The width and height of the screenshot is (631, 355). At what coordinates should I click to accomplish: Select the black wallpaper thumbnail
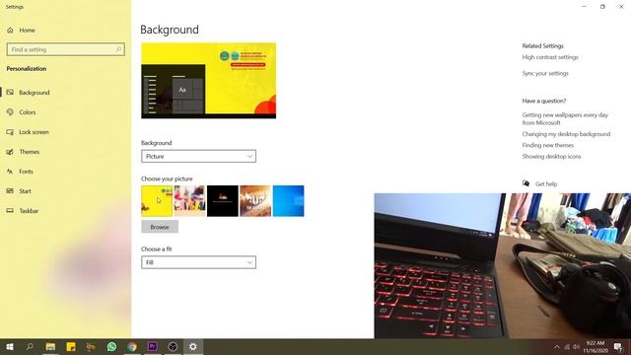pyautogui.click(x=223, y=201)
